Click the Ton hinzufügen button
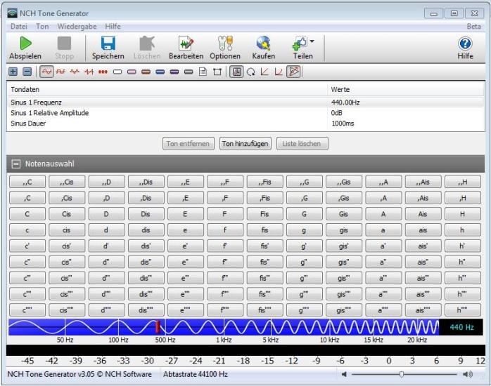The height and width of the screenshot is (386, 491). 245,144
